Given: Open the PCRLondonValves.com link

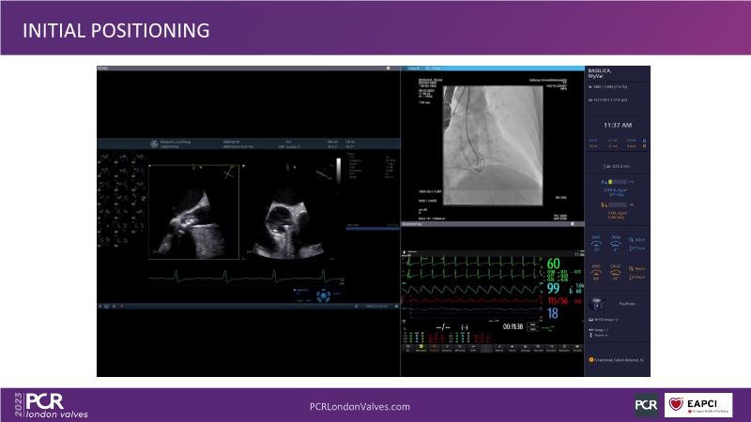Looking at the screenshot, I should [x=360, y=406].
